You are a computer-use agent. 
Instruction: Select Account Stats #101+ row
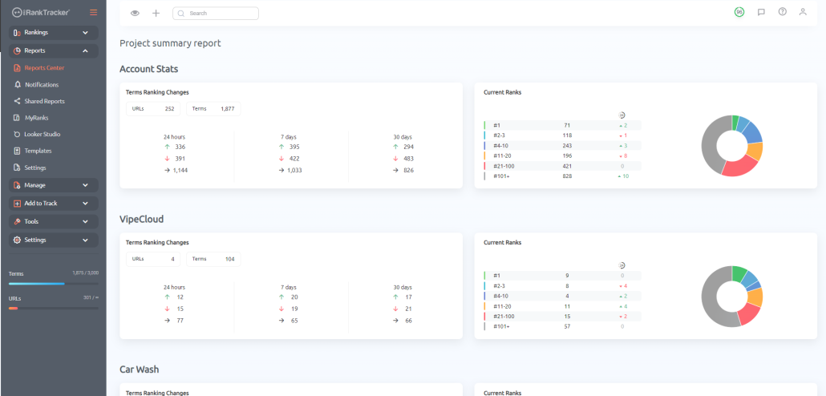[563, 176]
